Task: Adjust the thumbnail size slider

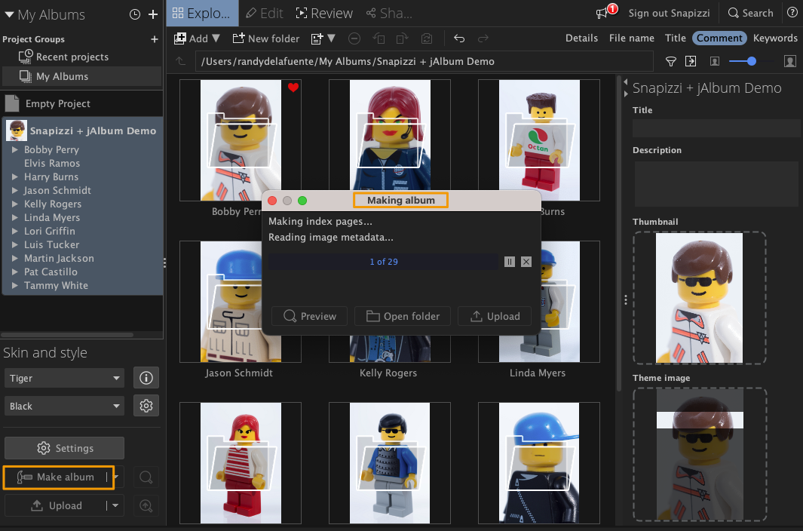Action: tap(750, 62)
